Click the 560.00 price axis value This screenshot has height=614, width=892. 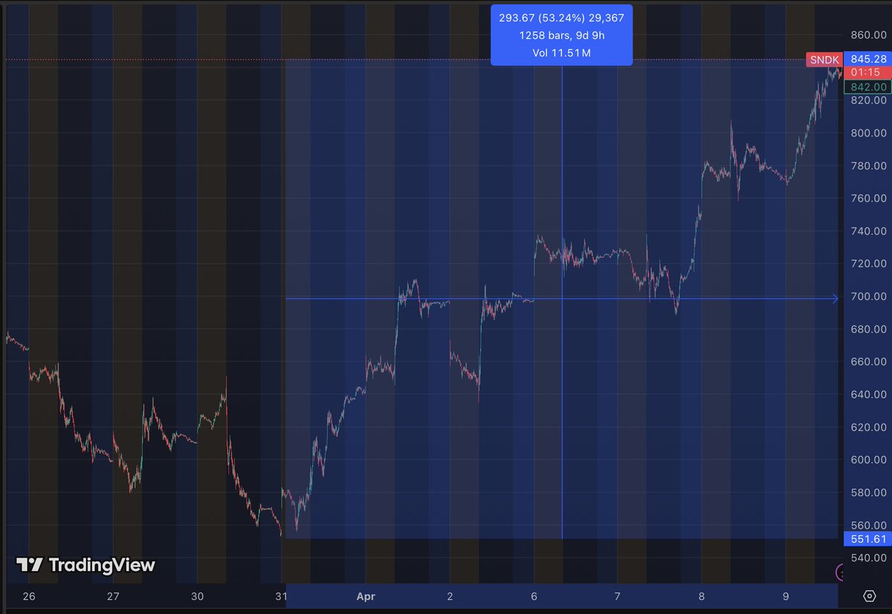click(x=867, y=525)
